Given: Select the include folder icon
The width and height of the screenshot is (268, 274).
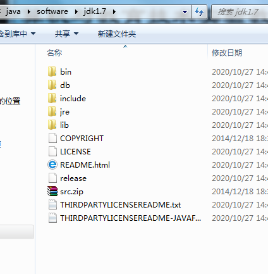Looking at the screenshot, I should pyautogui.click(x=52, y=99).
